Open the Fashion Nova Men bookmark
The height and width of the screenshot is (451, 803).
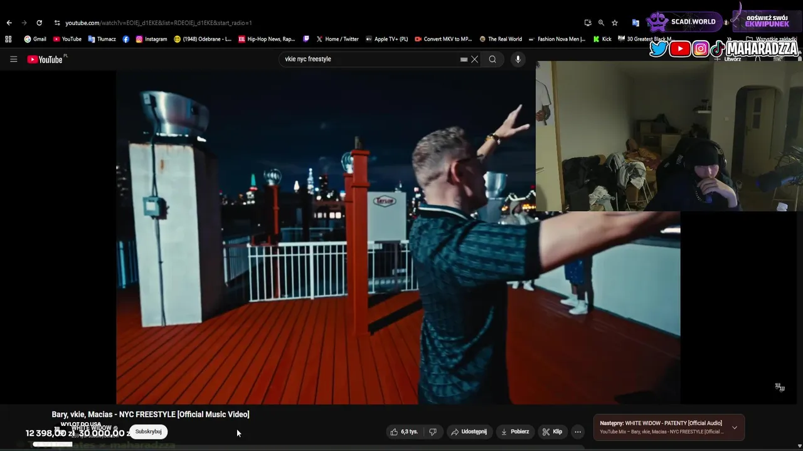coord(557,39)
